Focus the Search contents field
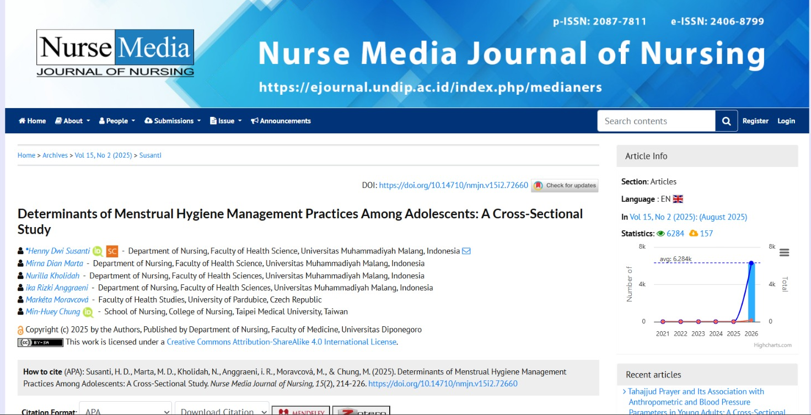The image size is (811, 415). 656,121
